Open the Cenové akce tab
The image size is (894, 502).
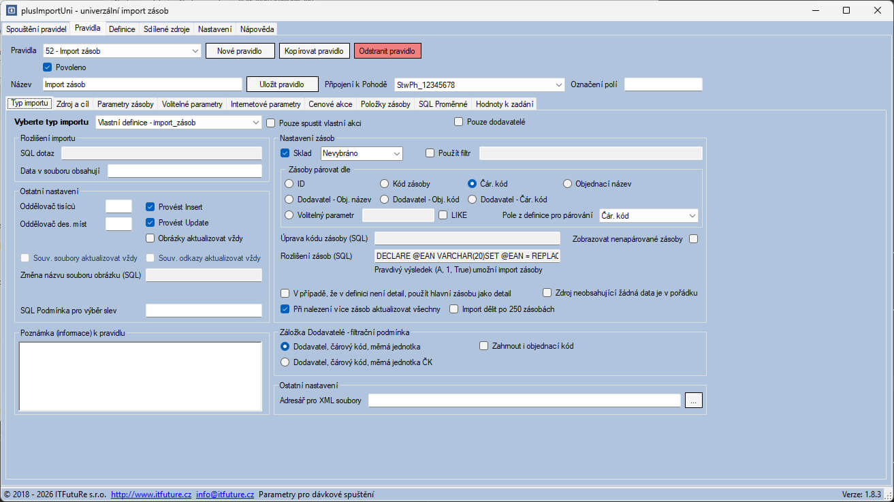330,104
